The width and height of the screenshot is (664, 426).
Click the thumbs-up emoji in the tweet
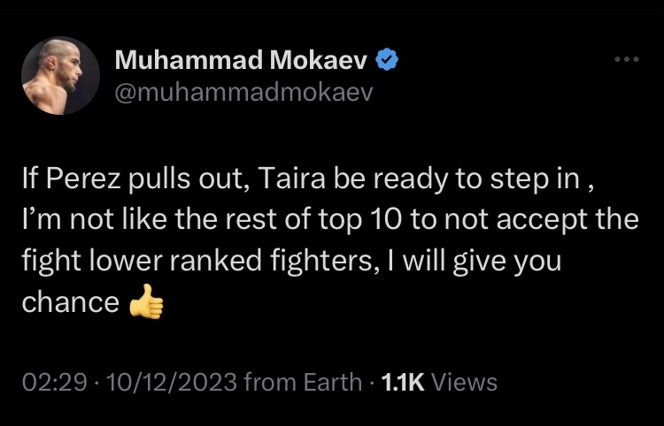(146, 301)
